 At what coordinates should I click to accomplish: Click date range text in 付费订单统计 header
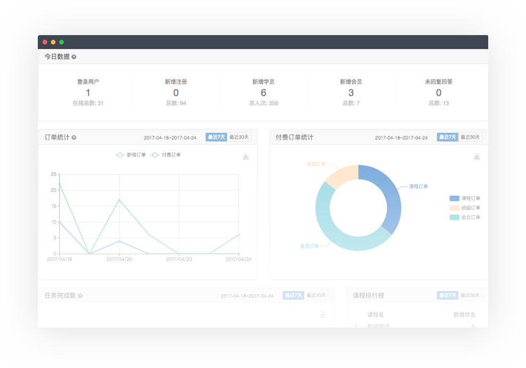[x=401, y=138]
